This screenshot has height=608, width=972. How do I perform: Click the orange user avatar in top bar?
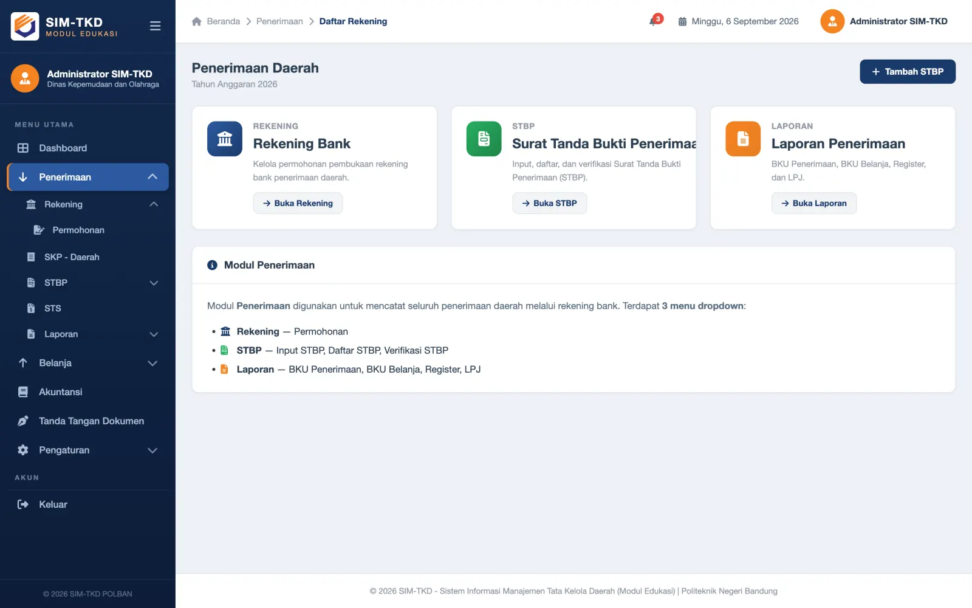832,21
